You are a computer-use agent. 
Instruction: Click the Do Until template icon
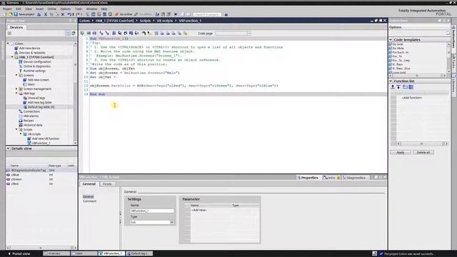tap(391, 44)
